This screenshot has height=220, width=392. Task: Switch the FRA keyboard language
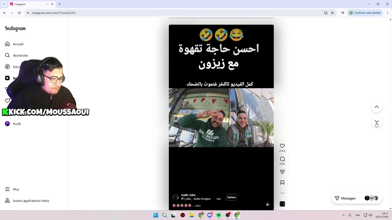point(358,215)
